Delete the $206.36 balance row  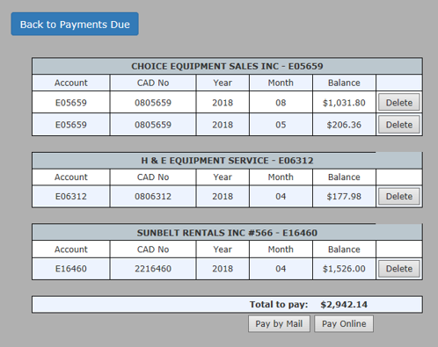tap(399, 125)
